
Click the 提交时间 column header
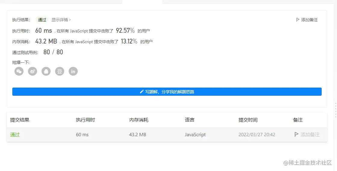pyautogui.click(x=248, y=120)
